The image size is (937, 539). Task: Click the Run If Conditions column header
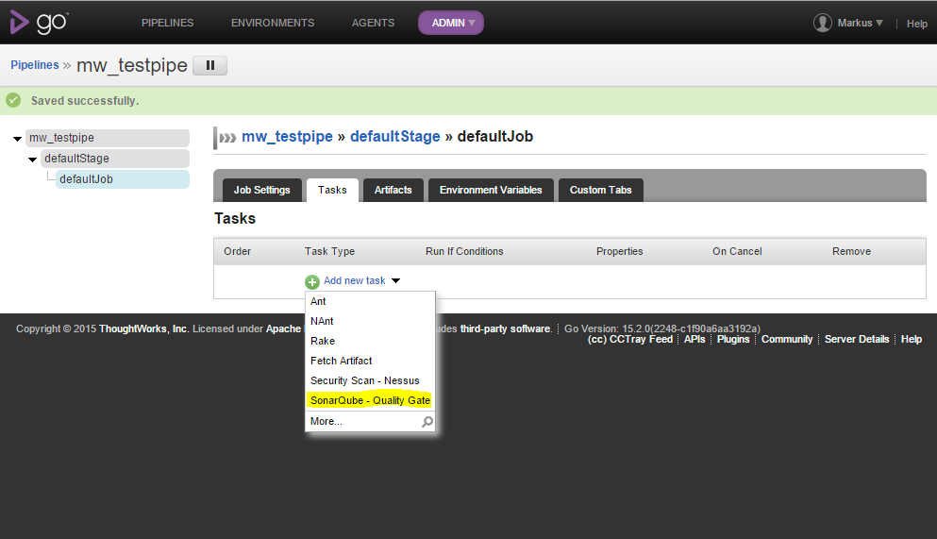[x=464, y=252]
